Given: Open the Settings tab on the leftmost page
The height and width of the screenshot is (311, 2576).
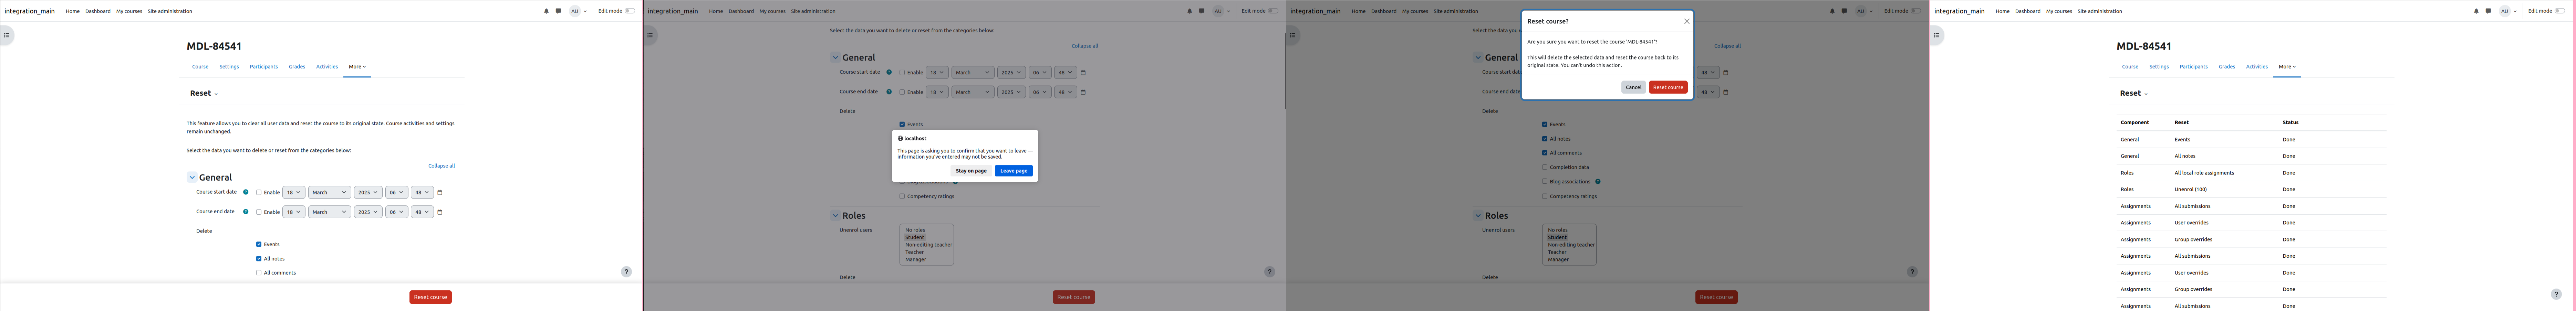Looking at the screenshot, I should (x=229, y=67).
